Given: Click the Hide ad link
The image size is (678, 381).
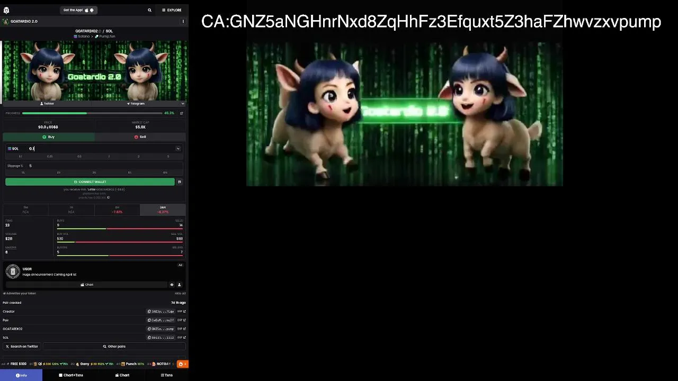Looking at the screenshot, I should pos(180,294).
